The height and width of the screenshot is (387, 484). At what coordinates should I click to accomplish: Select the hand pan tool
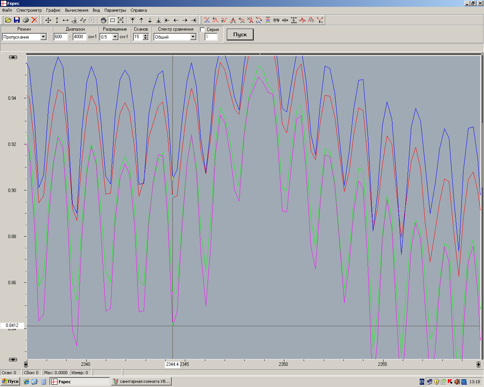(103, 20)
